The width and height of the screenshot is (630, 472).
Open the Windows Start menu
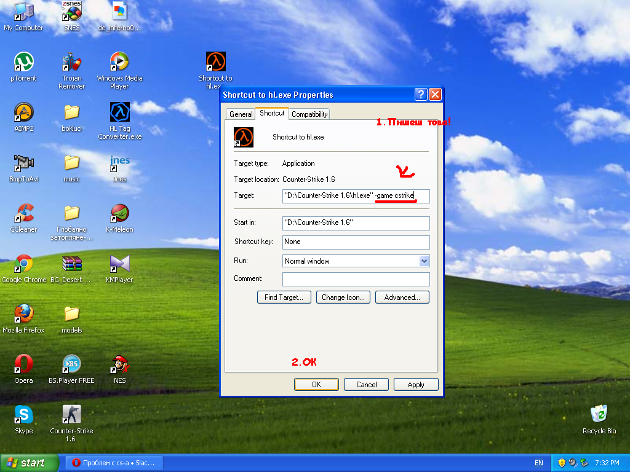(x=29, y=463)
